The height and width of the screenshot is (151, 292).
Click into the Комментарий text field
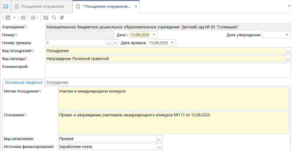coord(168,70)
